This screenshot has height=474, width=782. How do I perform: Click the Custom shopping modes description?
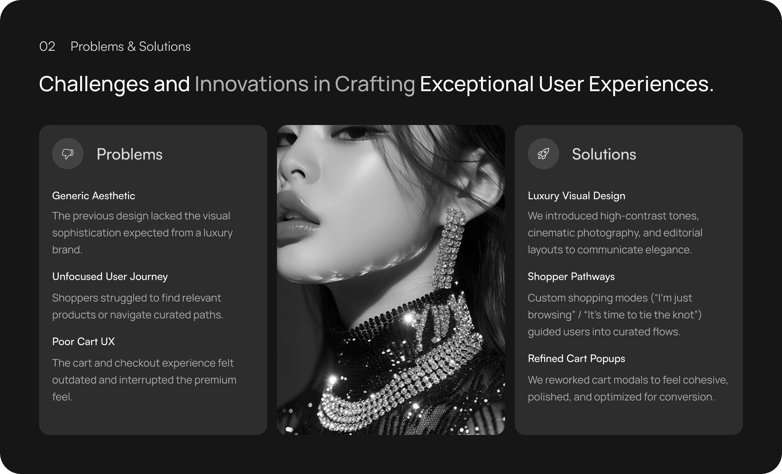point(615,314)
